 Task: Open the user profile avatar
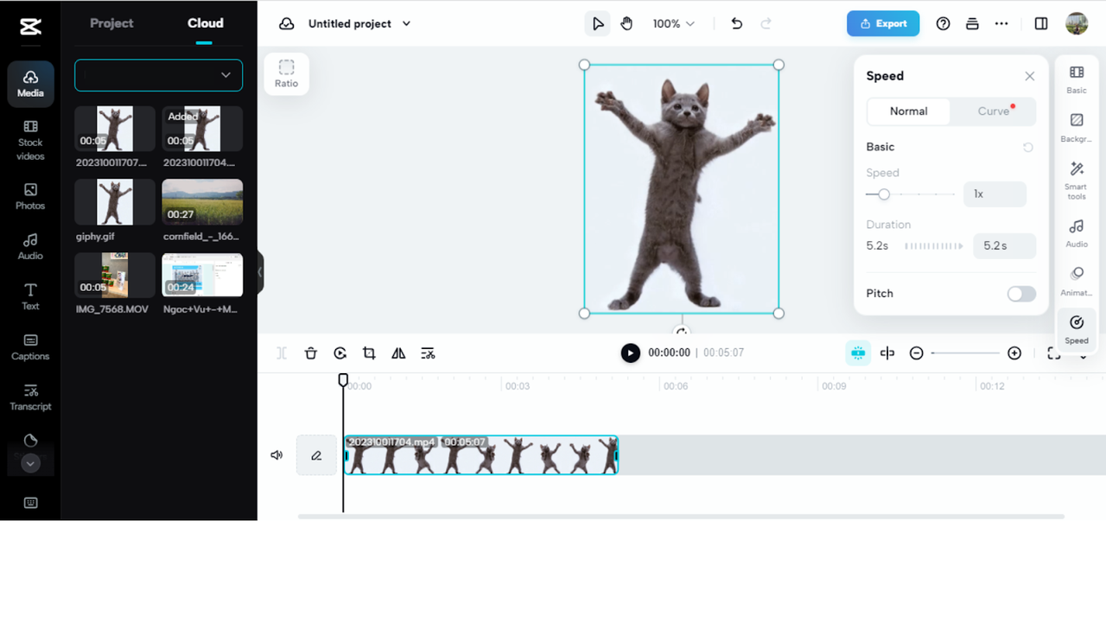pos(1077,23)
